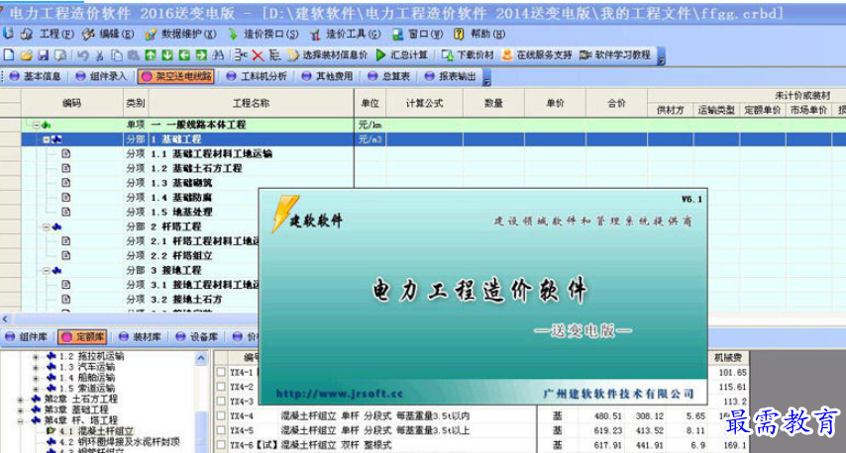This screenshot has height=453, width=846.
Task: Open the 窗口(W) menu
Action: (418, 34)
